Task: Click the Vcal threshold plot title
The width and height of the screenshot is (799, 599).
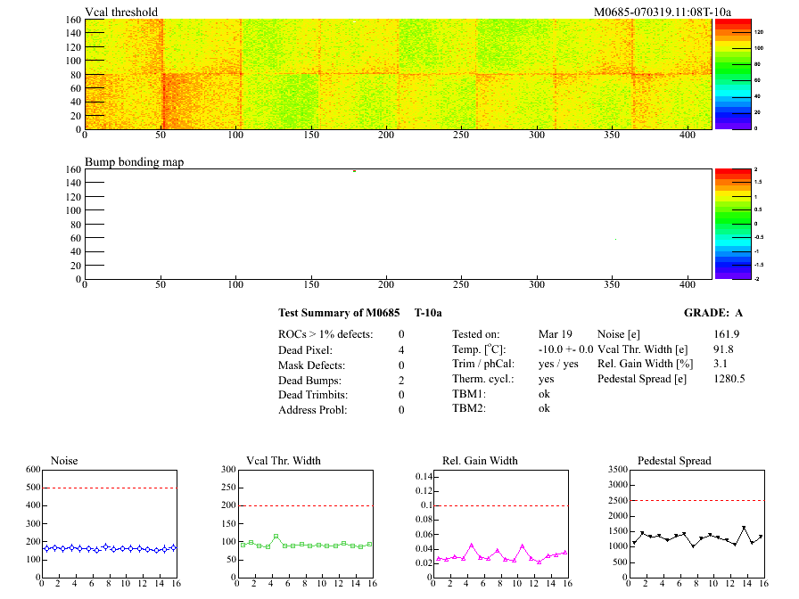Action: [121, 12]
